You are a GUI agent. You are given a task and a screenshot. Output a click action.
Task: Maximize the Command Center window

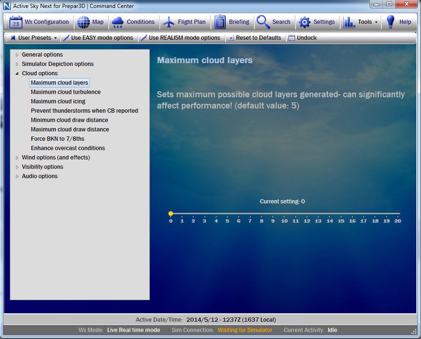[389, 4]
